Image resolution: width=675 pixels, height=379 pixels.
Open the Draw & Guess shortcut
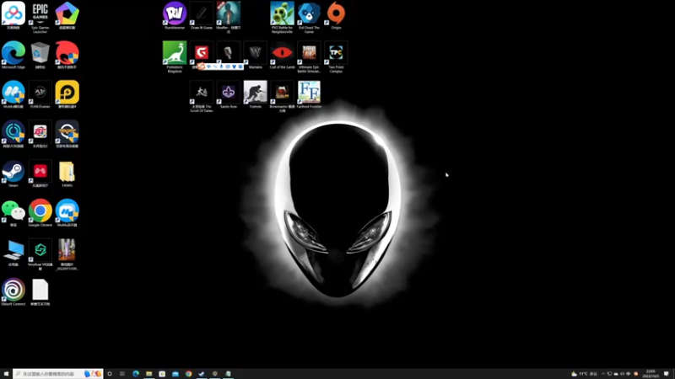coord(202,15)
